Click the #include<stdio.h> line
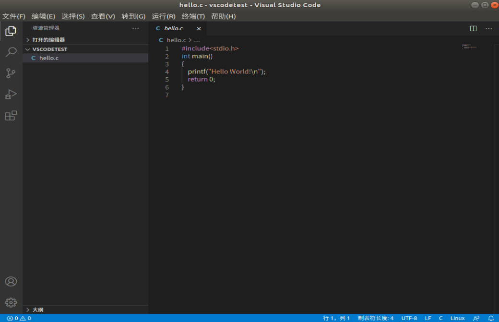 click(x=210, y=48)
